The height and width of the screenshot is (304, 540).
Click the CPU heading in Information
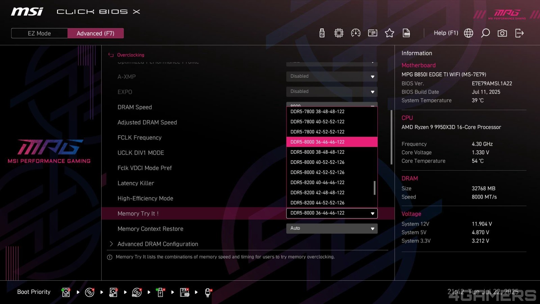(x=407, y=118)
